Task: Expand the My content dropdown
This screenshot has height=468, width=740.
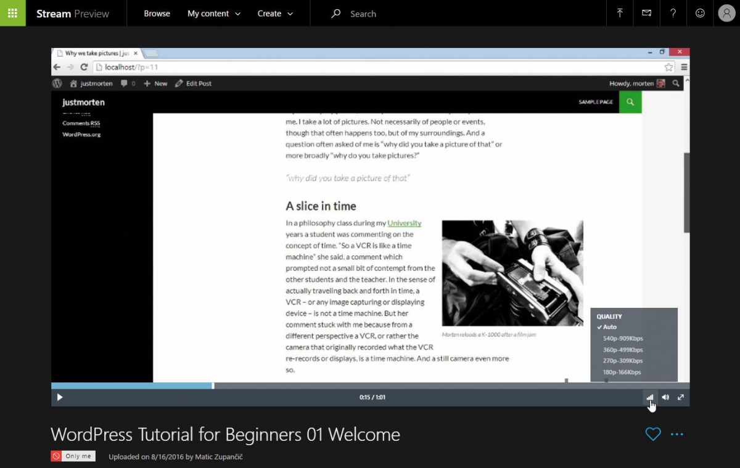Action: pos(214,14)
